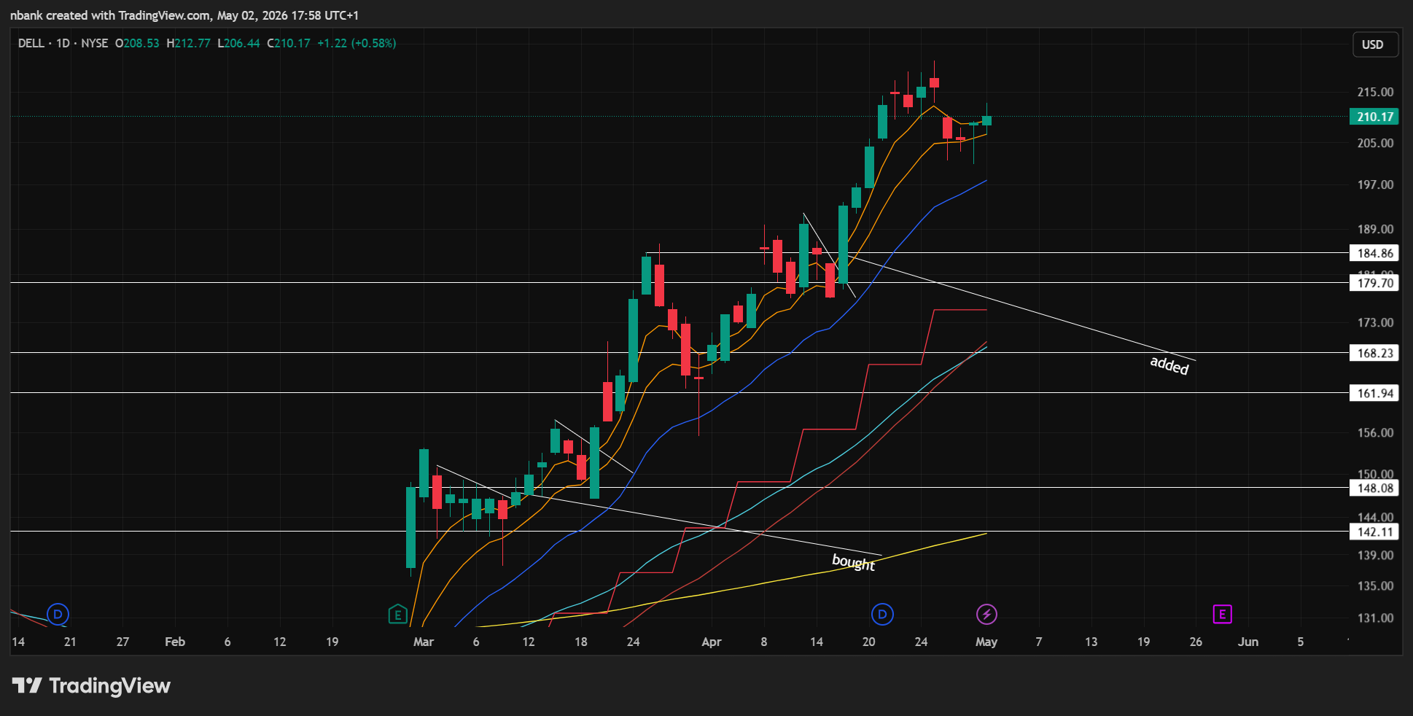Click the 148.08 horizontal line label
This screenshot has height=716, width=1413.
point(1374,488)
